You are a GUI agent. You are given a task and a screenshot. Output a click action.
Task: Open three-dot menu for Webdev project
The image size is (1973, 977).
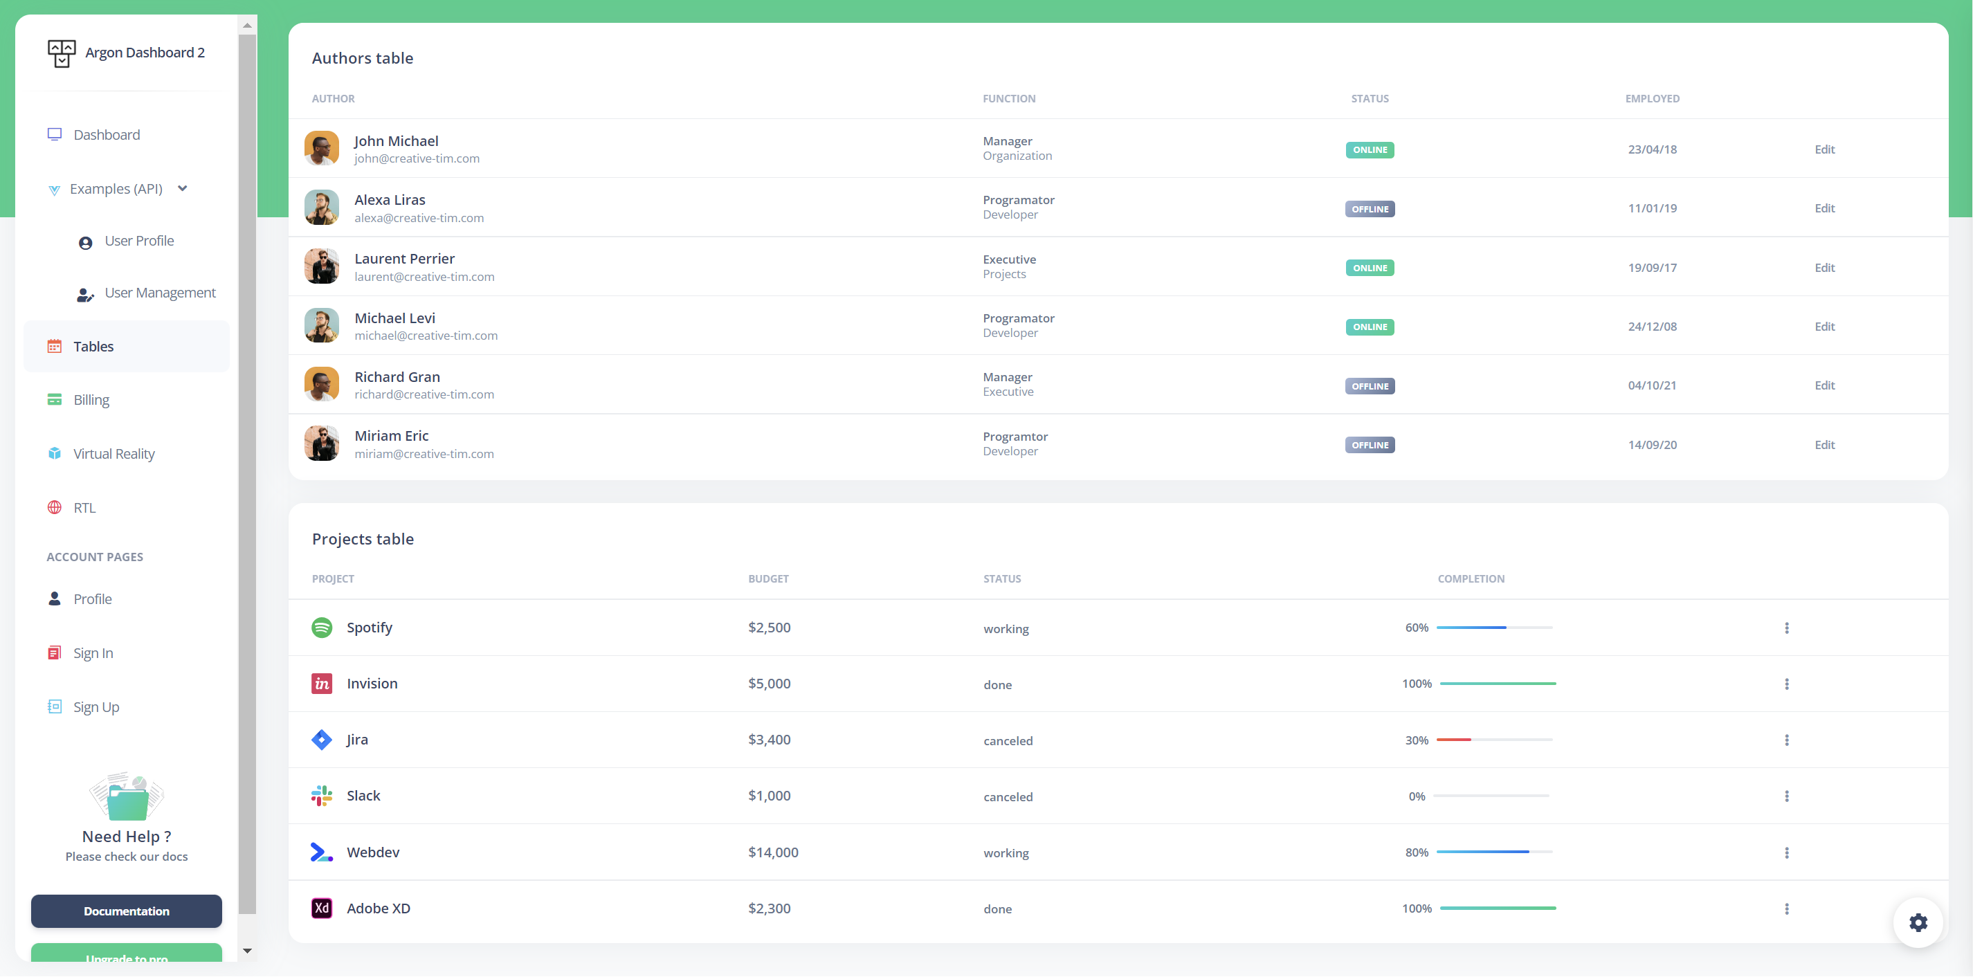pyautogui.click(x=1786, y=852)
